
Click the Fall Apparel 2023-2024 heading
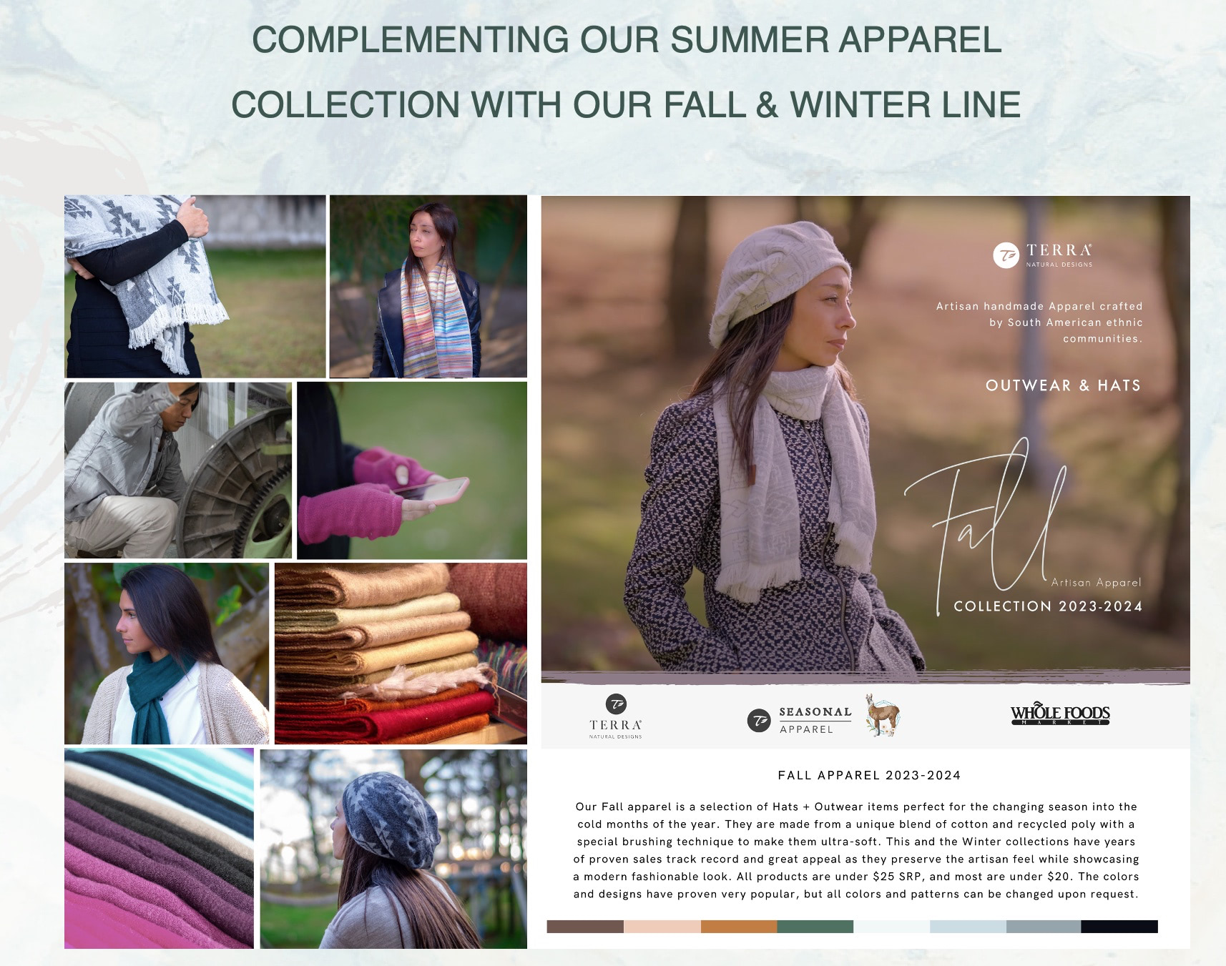(869, 775)
